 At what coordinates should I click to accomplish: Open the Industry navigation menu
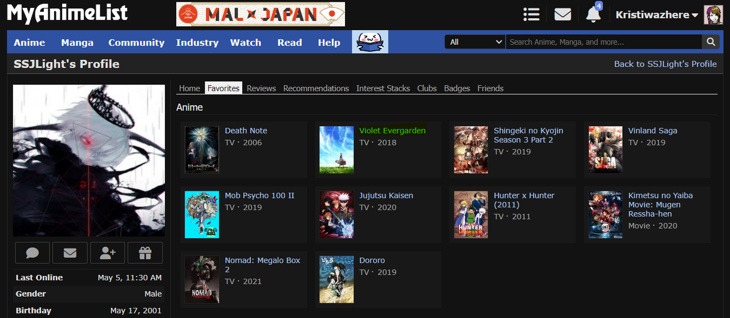coord(197,43)
